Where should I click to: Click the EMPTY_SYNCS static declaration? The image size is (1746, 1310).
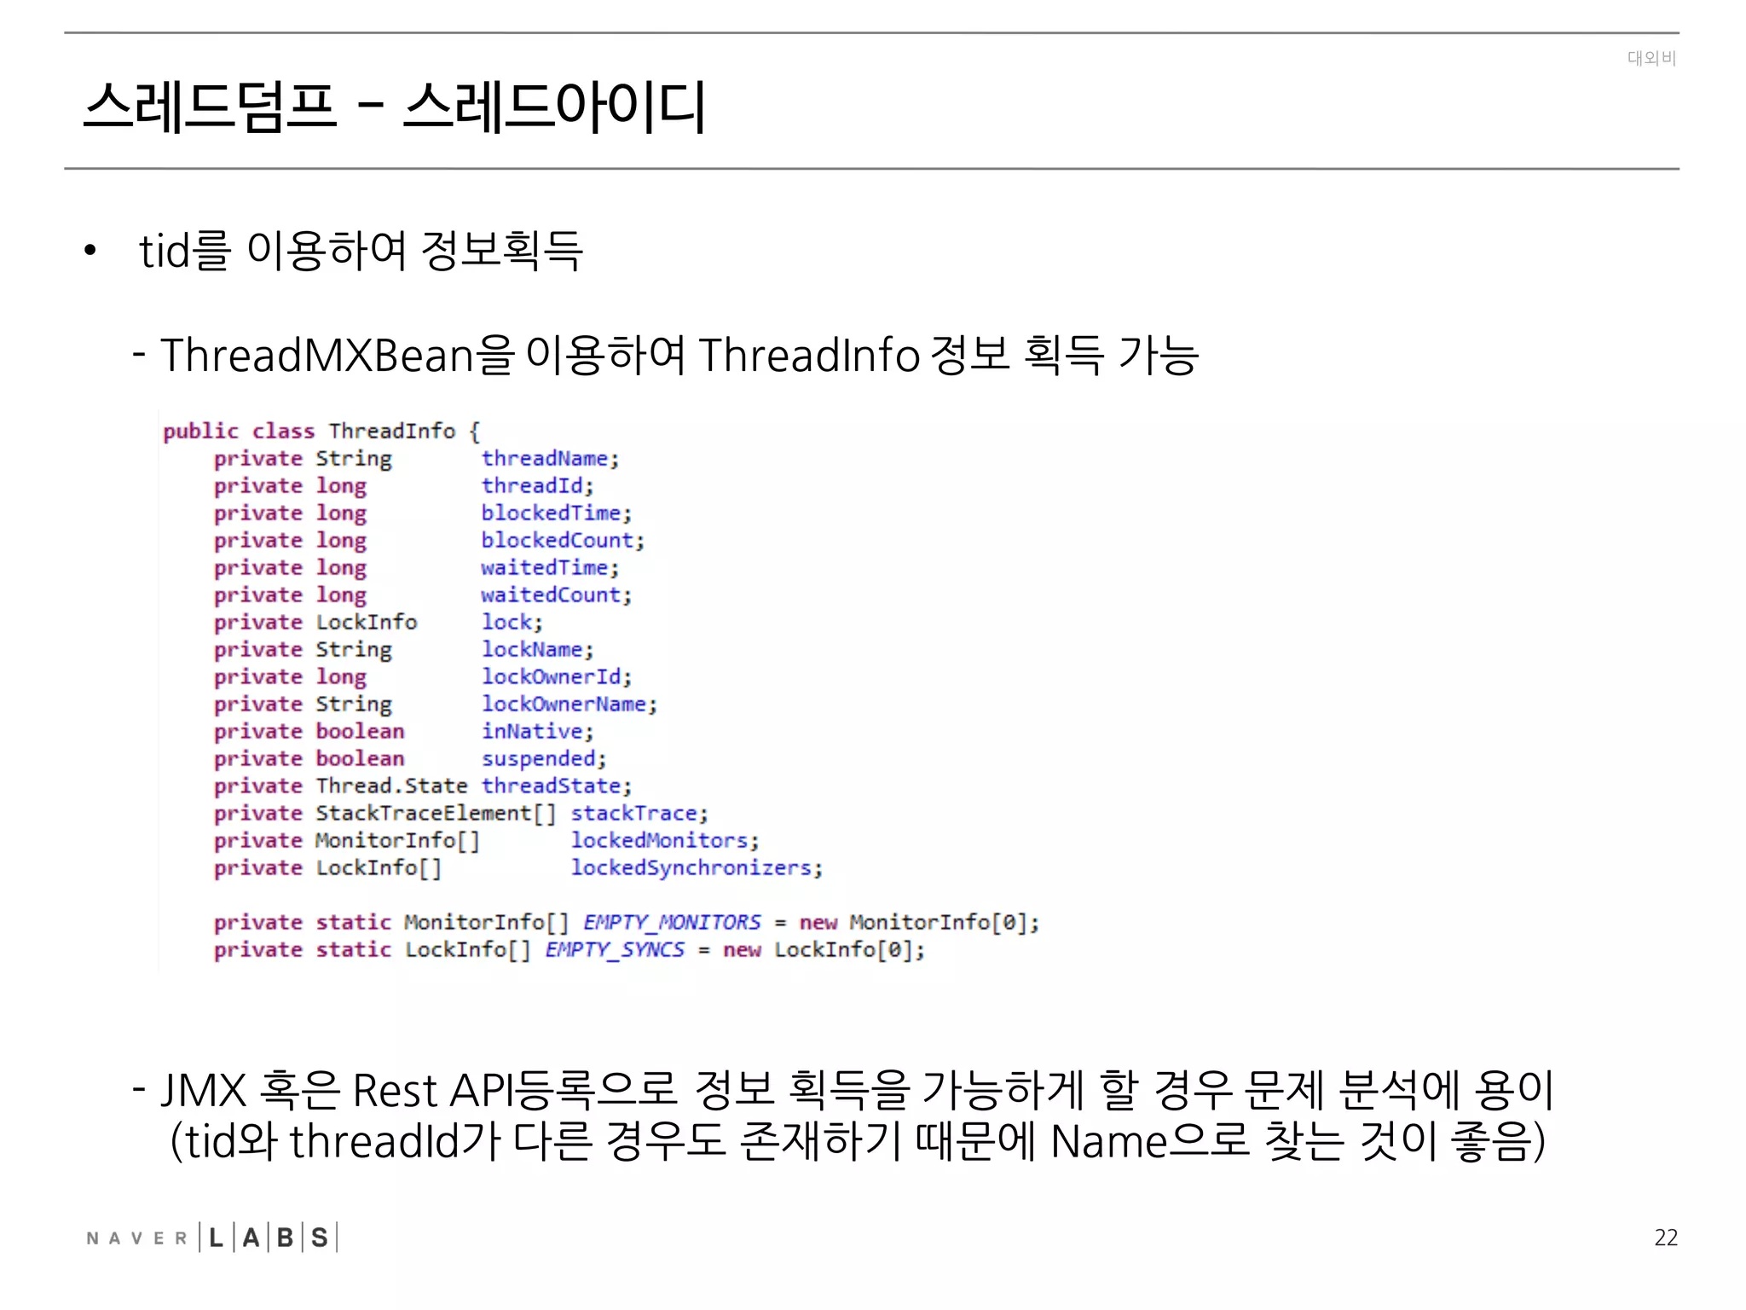[569, 950]
